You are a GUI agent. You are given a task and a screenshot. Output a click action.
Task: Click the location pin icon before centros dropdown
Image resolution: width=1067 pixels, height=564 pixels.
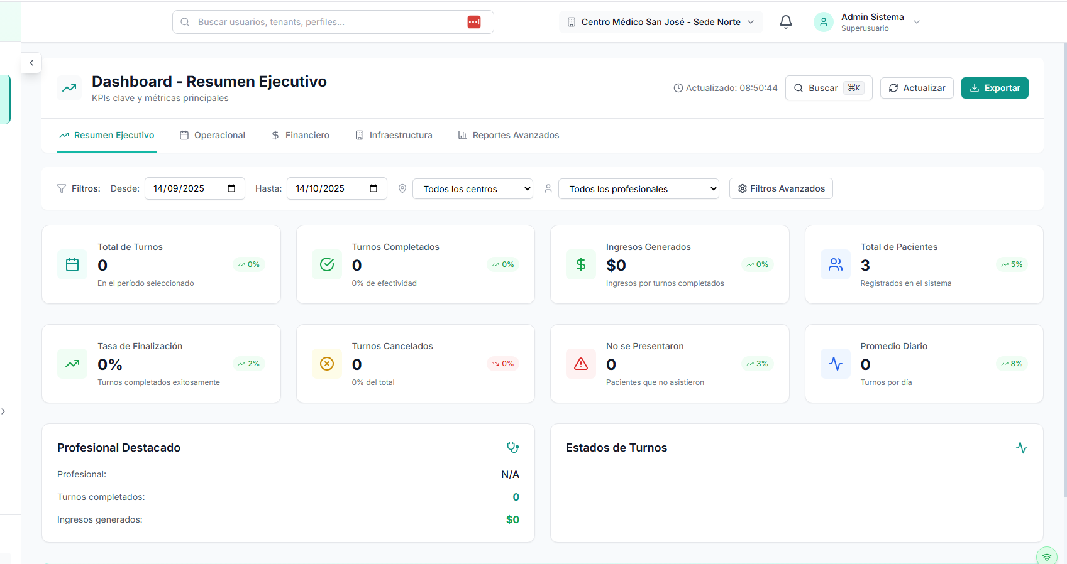point(402,188)
